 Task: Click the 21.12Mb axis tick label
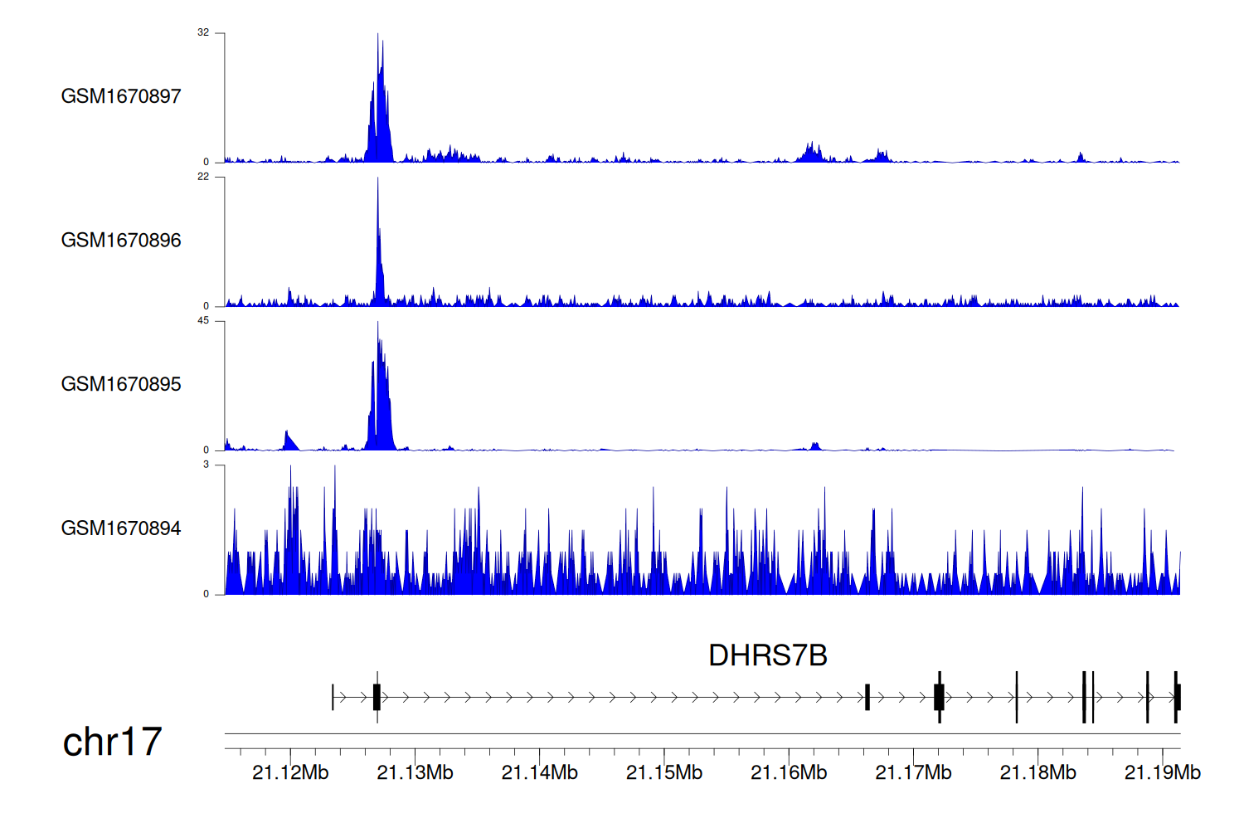(290, 772)
